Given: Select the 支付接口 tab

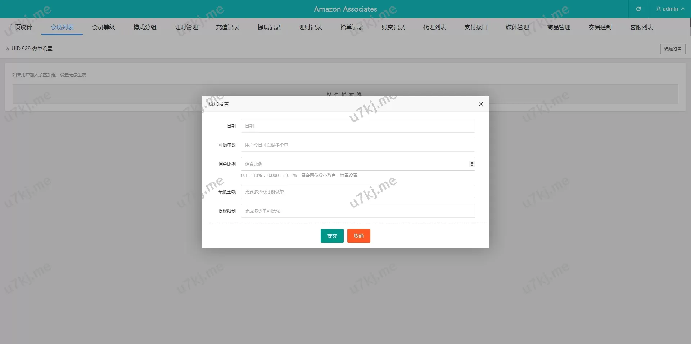Looking at the screenshot, I should (x=476, y=27).
